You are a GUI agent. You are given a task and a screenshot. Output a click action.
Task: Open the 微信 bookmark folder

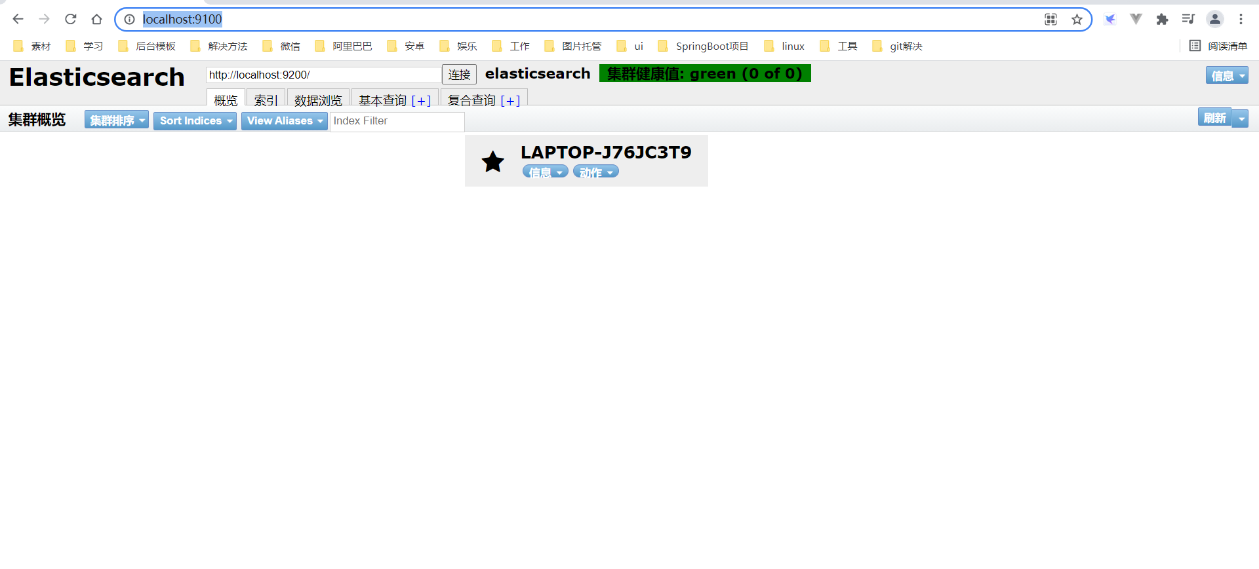tap(281, 46)
